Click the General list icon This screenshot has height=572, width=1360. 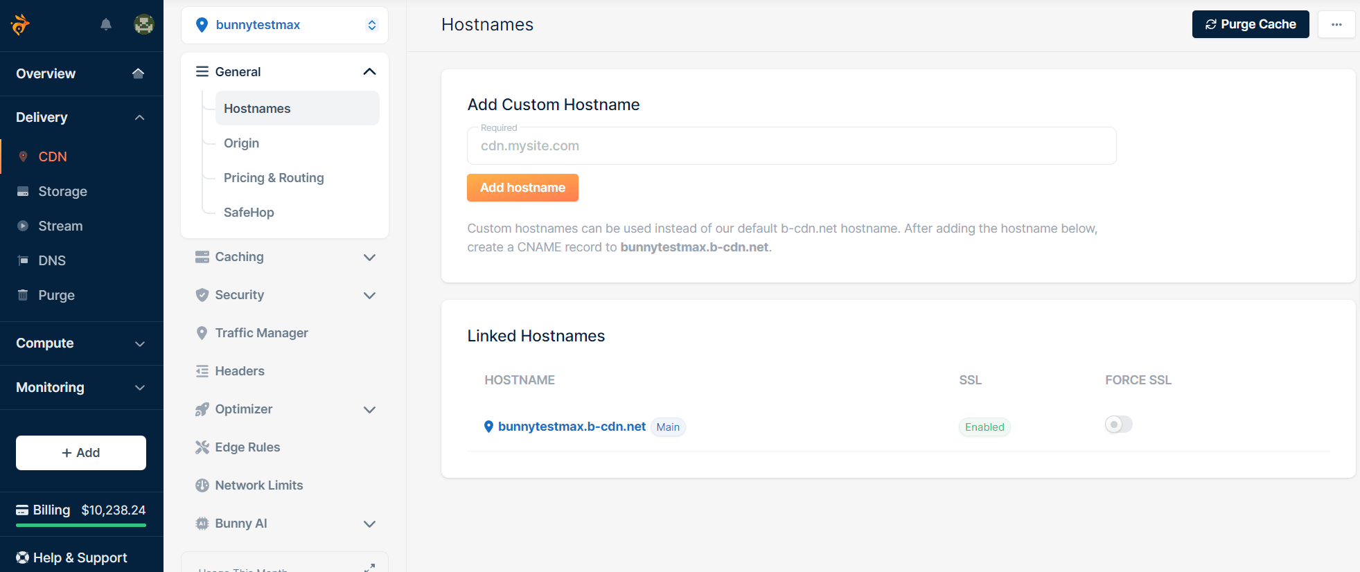tap(202, 71)
